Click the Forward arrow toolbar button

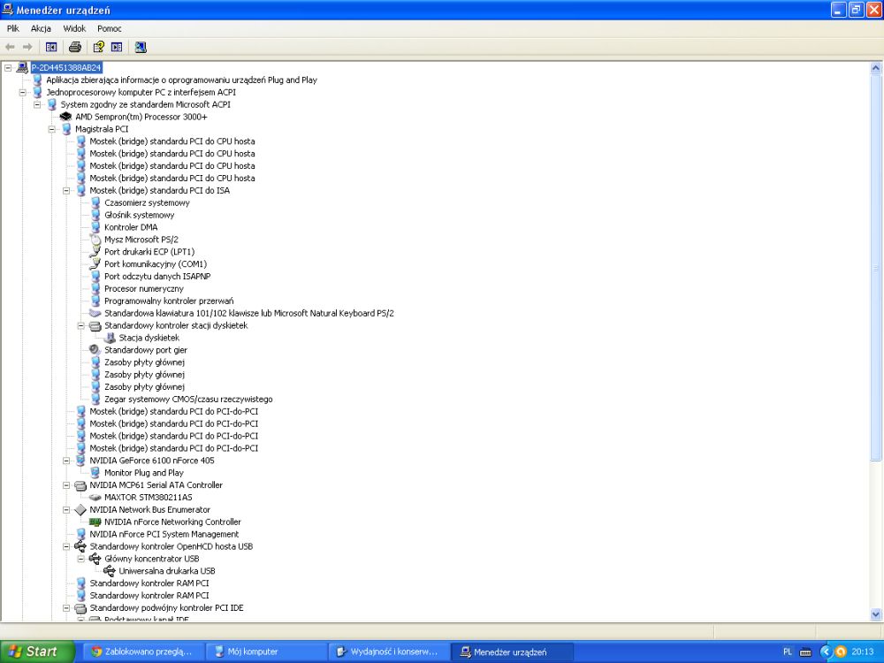tap(27, 47)
